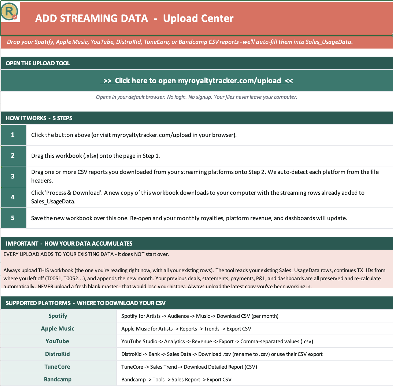
Task: Click the R logo icon in header
Action: [x=10, y=12]
